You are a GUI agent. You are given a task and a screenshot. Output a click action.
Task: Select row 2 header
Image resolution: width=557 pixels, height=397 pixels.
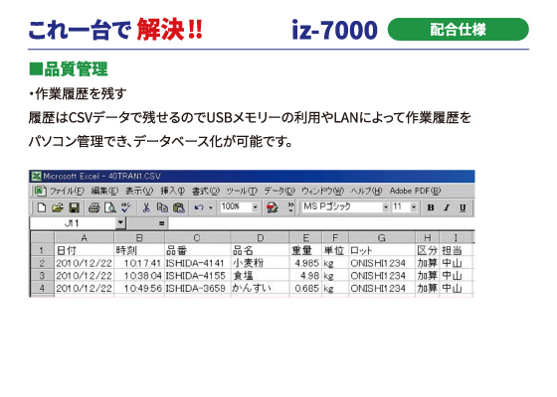point(42,263)
